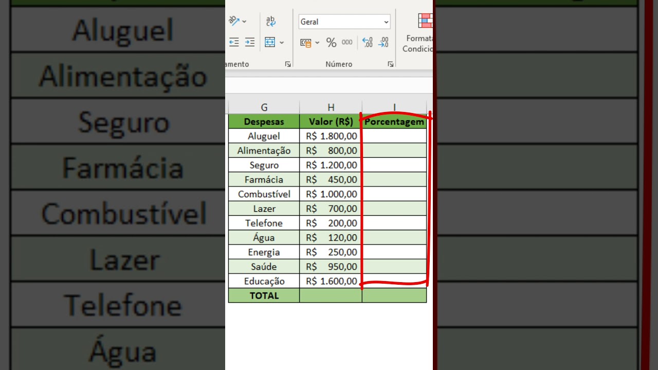This screenshot has height=370, width=658.
Task: Select the Farmácia cell
Action: coord(264,179)
